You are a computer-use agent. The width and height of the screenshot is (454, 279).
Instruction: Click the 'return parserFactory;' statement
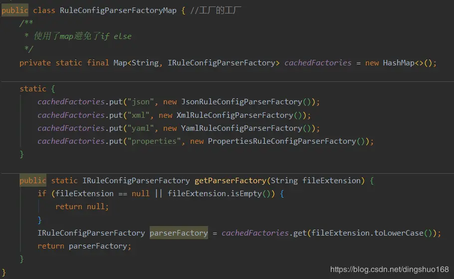(x=84, y=246)
